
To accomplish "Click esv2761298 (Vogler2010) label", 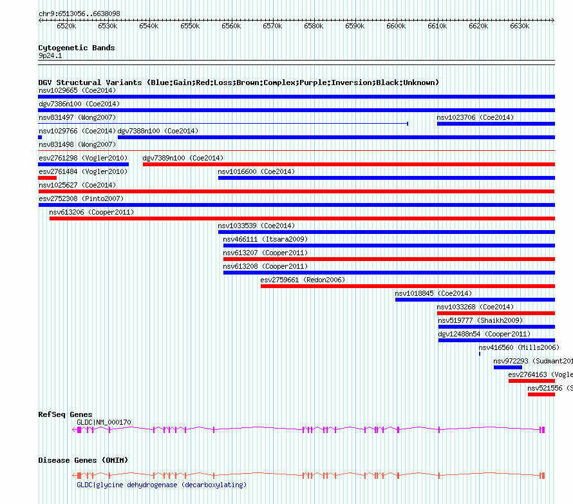I will (x=83, y=158).
